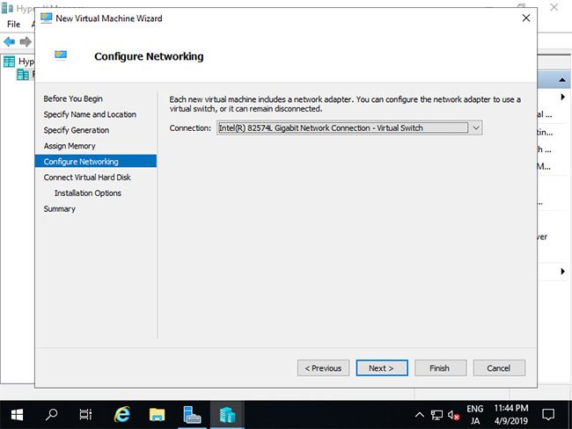Collapse the Actions pane section with the up arrow

pyautogui.click(x=562, y=80)
